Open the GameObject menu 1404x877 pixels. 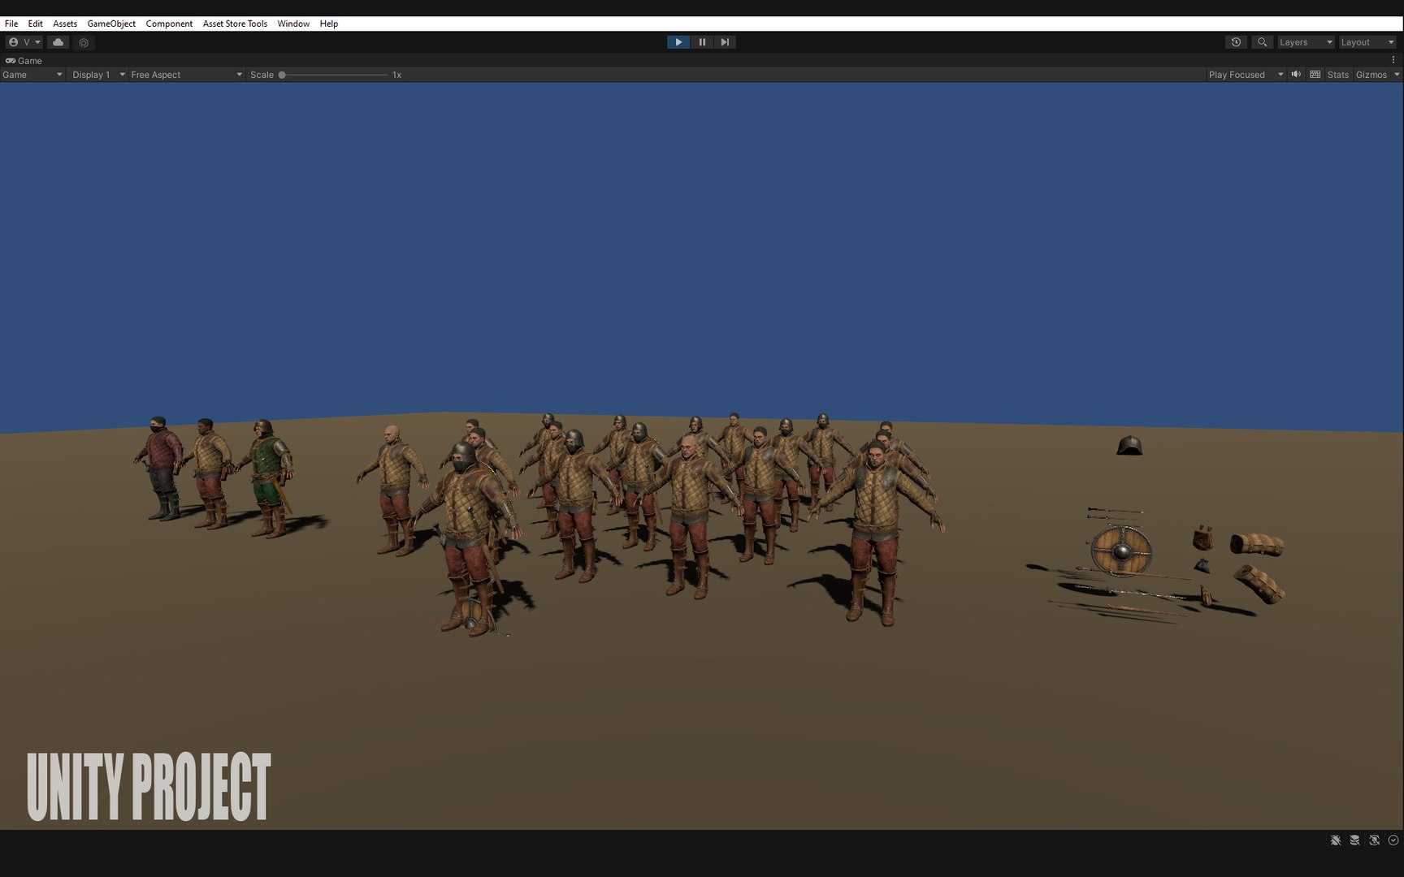coord(111,24)
